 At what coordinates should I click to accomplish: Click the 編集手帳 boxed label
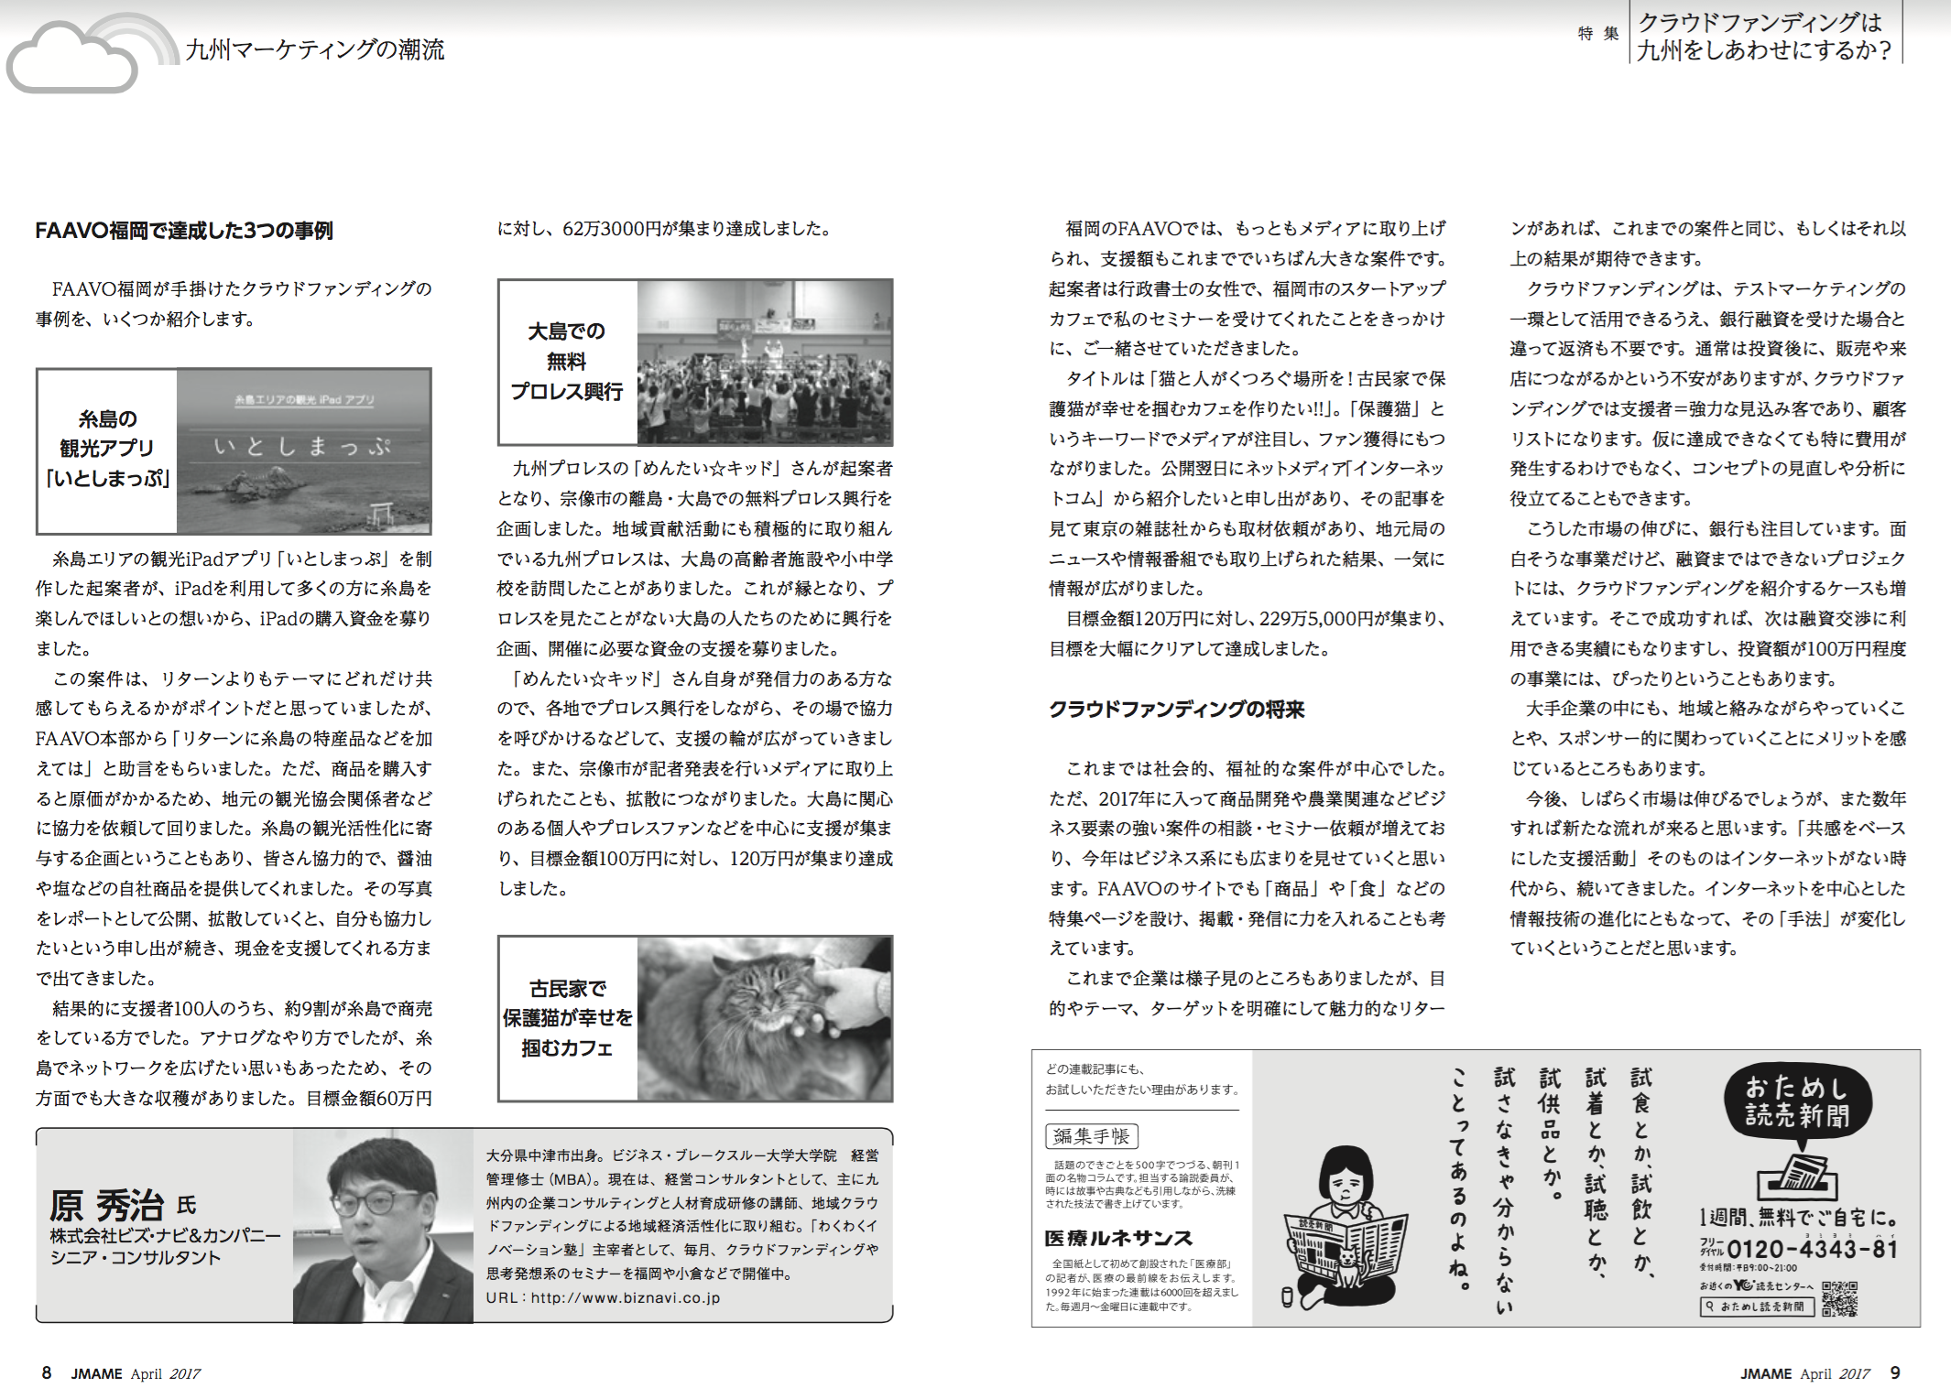tap(1091, 1136)
